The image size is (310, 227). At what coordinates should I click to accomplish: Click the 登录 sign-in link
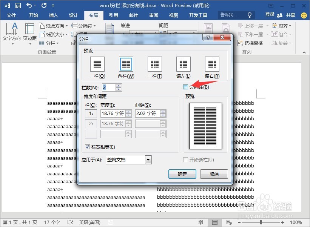pos(270,15)
